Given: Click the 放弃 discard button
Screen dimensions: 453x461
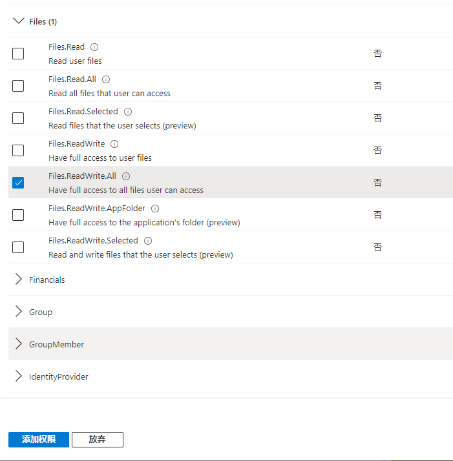Looking at the screenshot, I should tap(97, 440).
